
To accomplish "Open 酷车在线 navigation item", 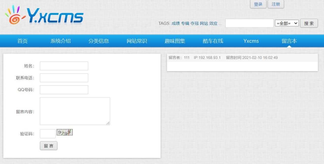I will (x=213, y=41).
